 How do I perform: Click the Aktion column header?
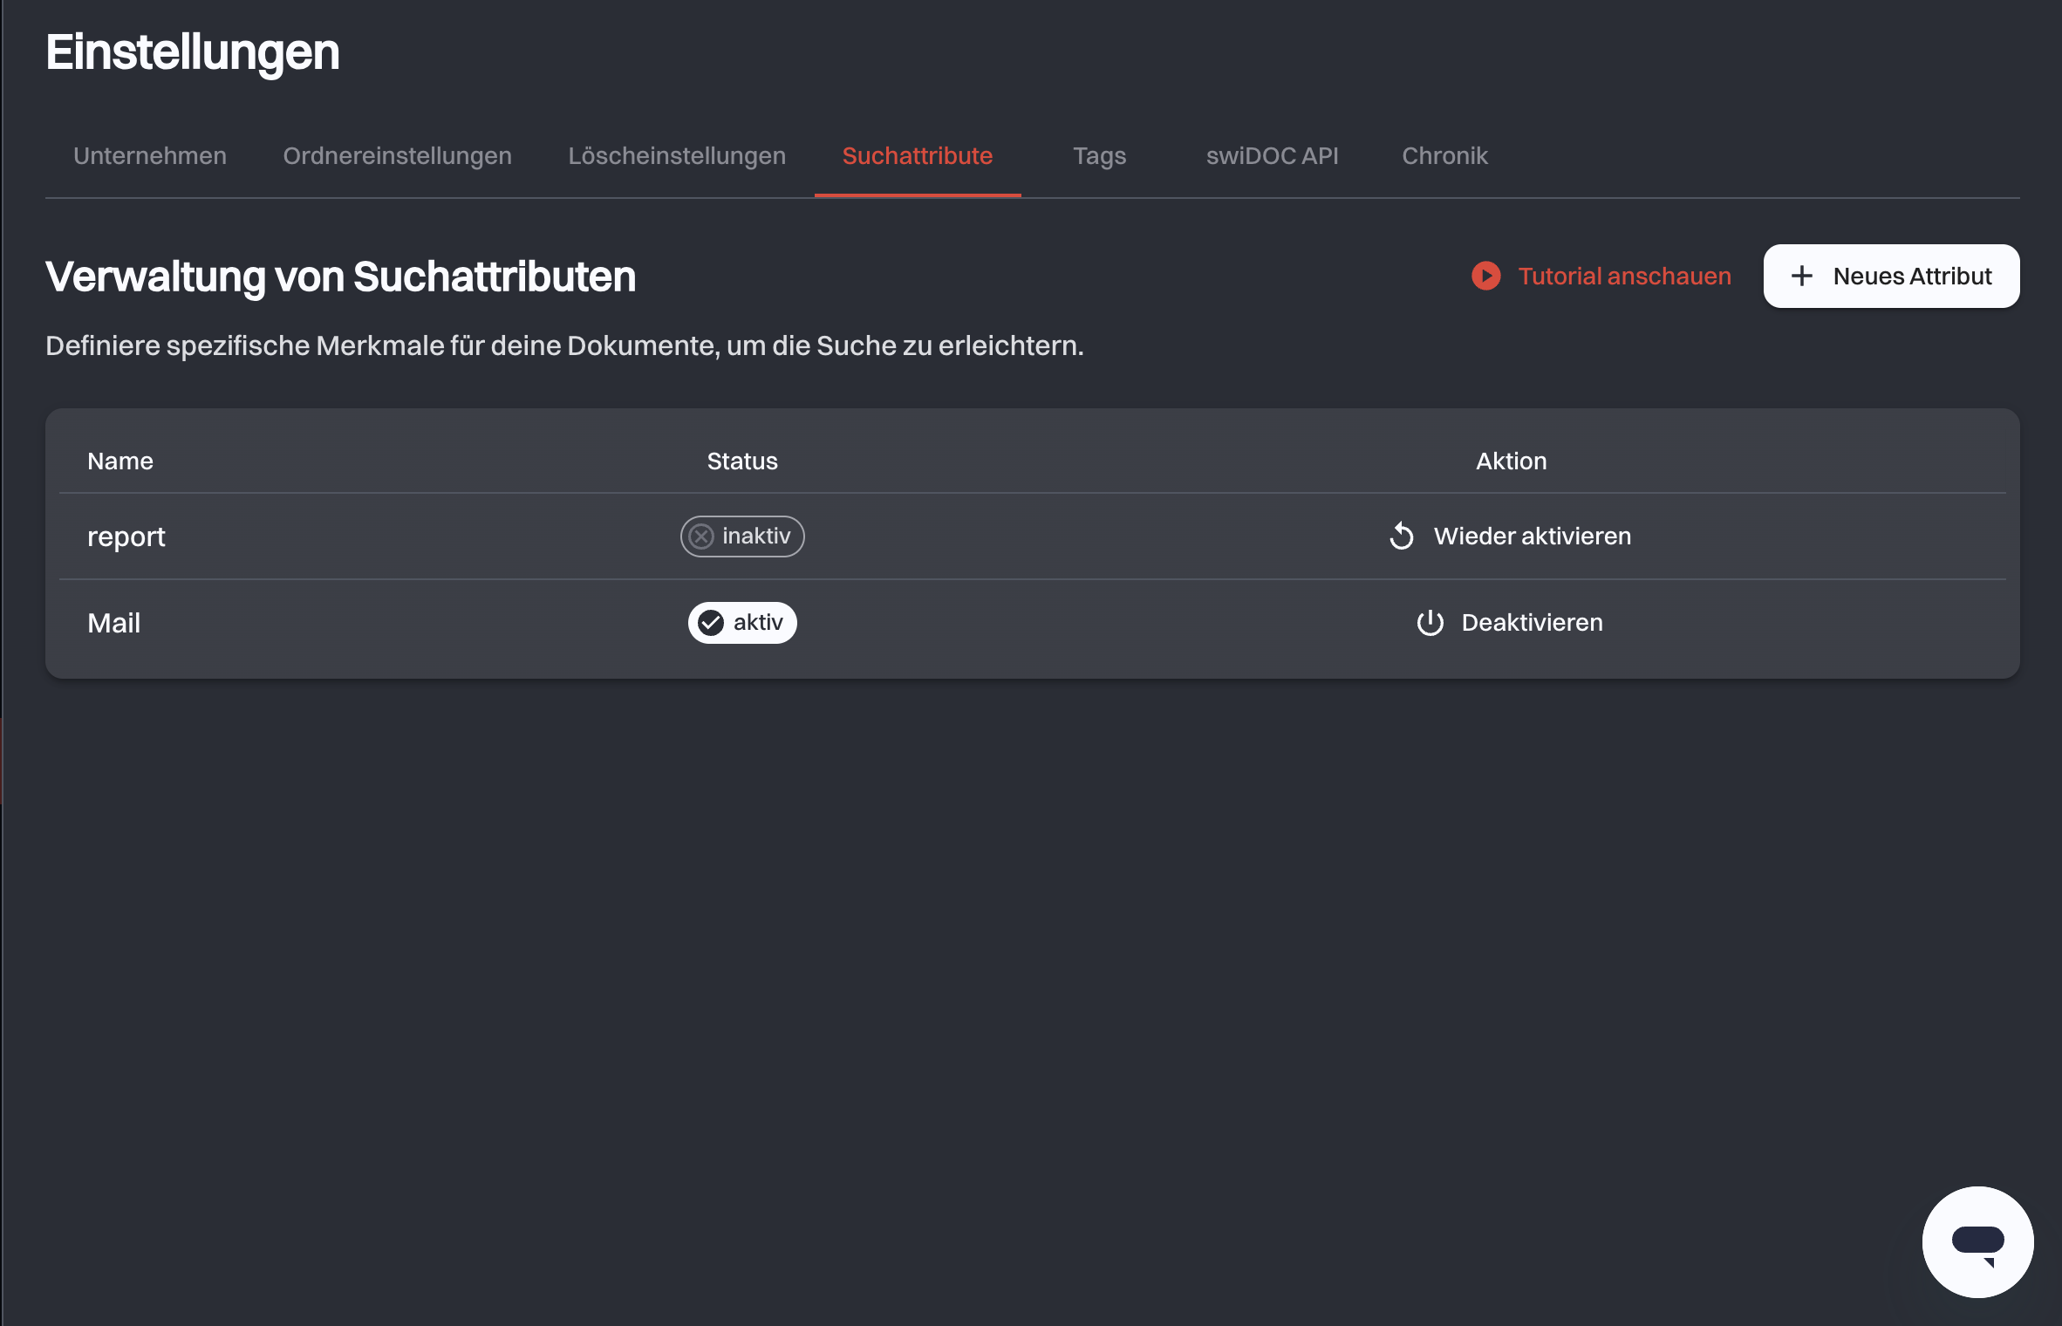(x=1512, y=461)
